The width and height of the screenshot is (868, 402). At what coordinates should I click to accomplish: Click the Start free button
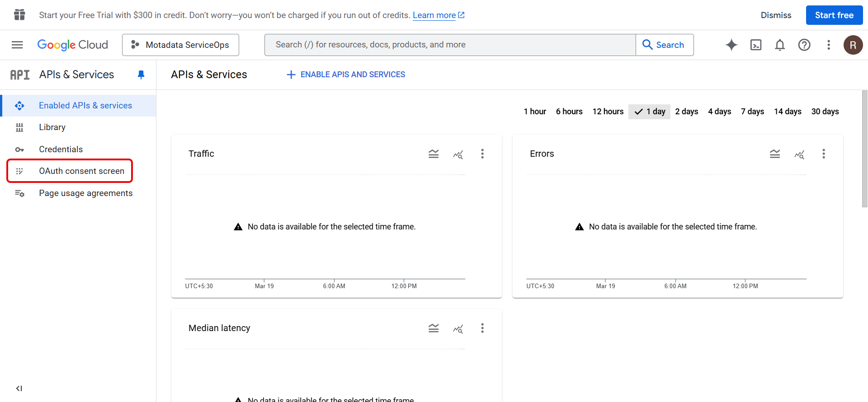[x=834, y=15]
